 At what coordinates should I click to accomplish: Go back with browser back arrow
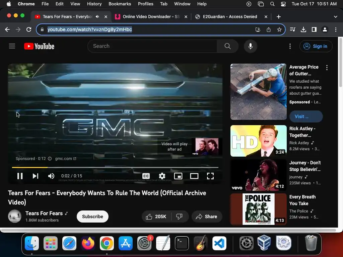7,29
